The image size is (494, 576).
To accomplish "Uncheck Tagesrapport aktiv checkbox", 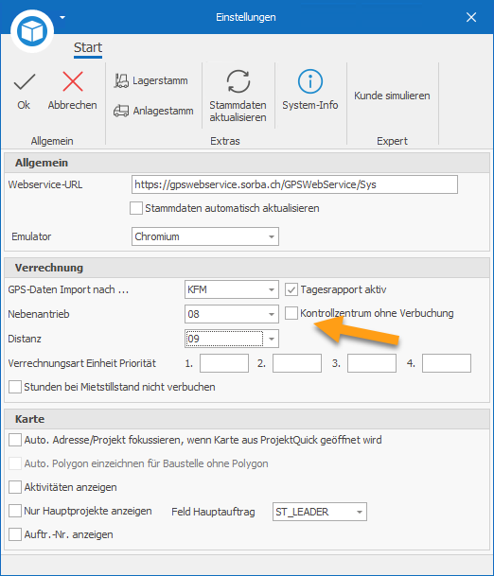I will (291, 289).
